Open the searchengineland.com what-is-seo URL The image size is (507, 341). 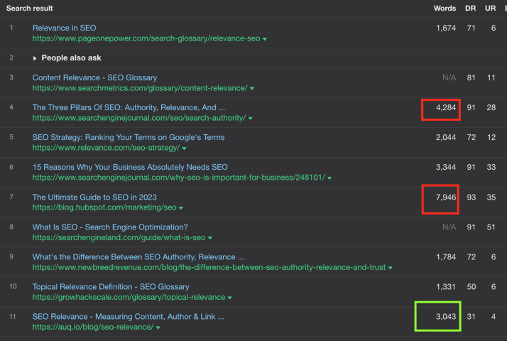tap(119, 237)
